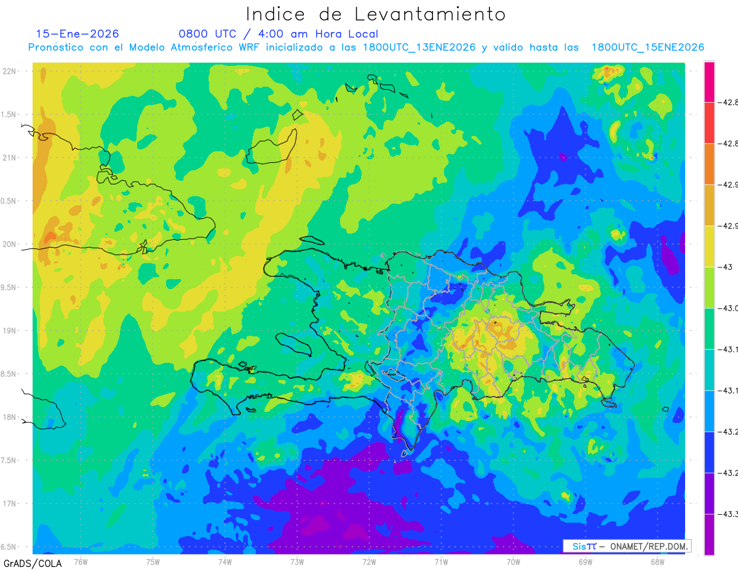Click the '-43' color bar value
738x570 pixels.
pyautogui.click(x=726, y=267)
